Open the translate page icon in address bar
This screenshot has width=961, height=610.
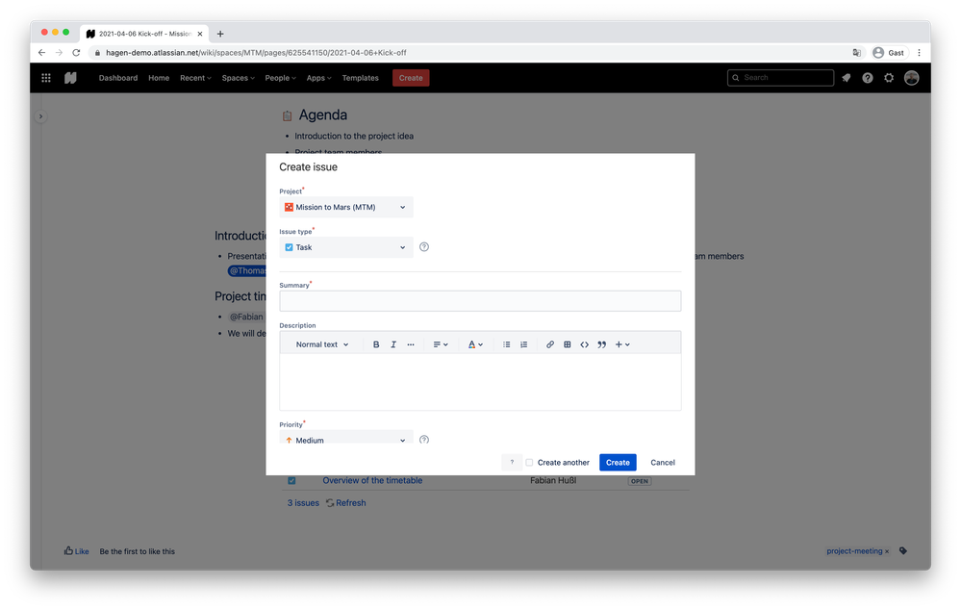pyautogui.click(x=857, y=53)
